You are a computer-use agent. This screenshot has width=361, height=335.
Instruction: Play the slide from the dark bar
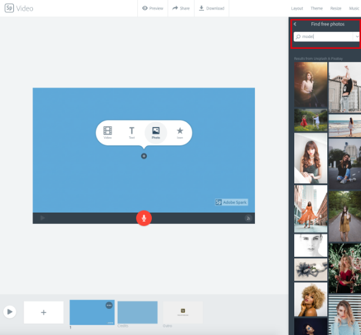click(43, 218)
